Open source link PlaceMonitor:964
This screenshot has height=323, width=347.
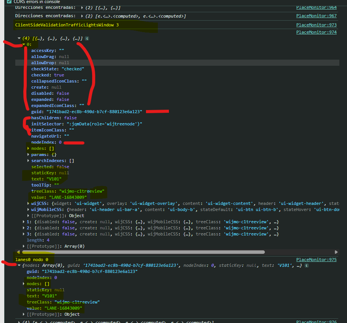click(x=316, y=8)
